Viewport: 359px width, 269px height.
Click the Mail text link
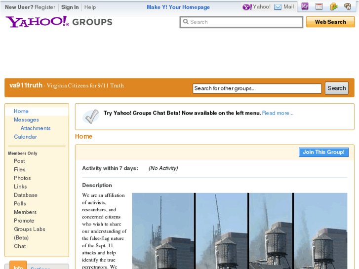coord(288,7)
